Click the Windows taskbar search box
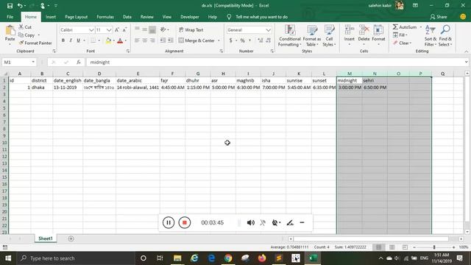The image size is (471, 265). coord(75,258)
